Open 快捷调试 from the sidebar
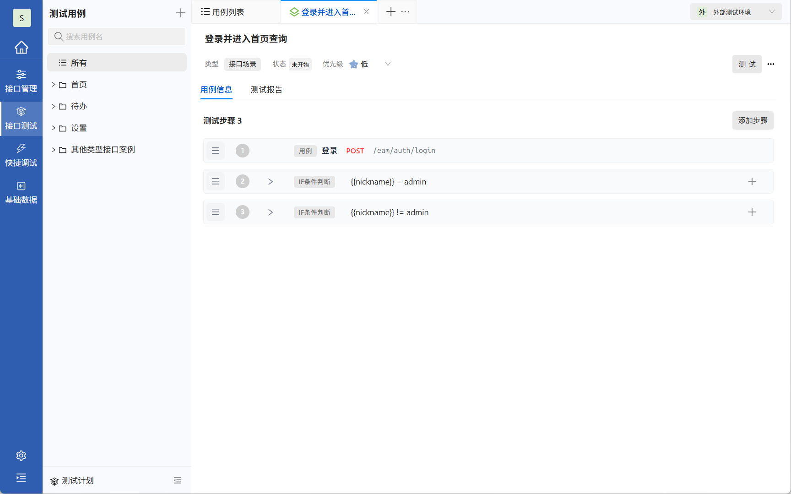This screenshot has height=494, width=791. 21,155
